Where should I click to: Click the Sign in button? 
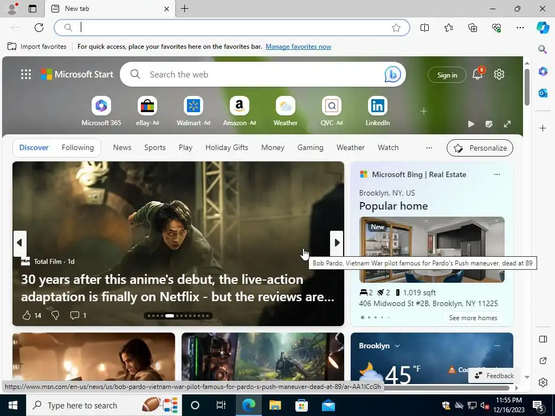tap(447, 75)
